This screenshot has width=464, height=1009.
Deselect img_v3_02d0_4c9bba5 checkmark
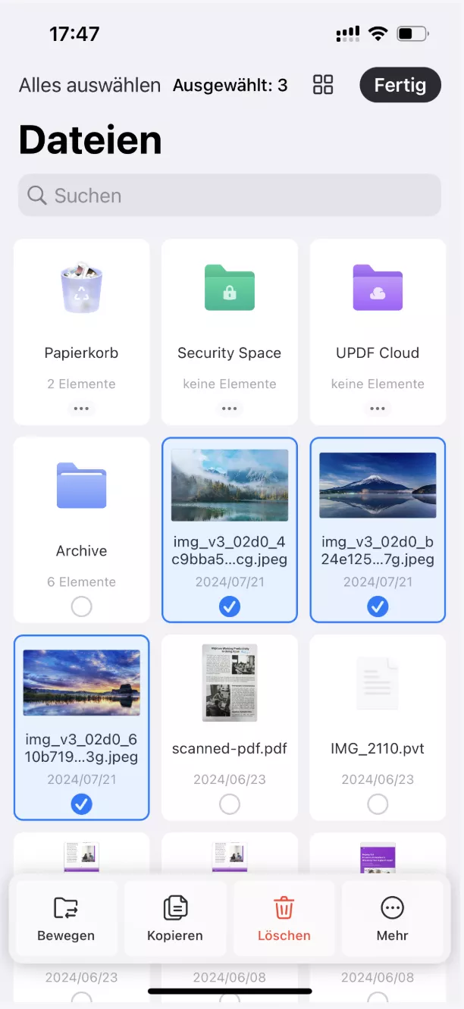(x=230, y=606)
